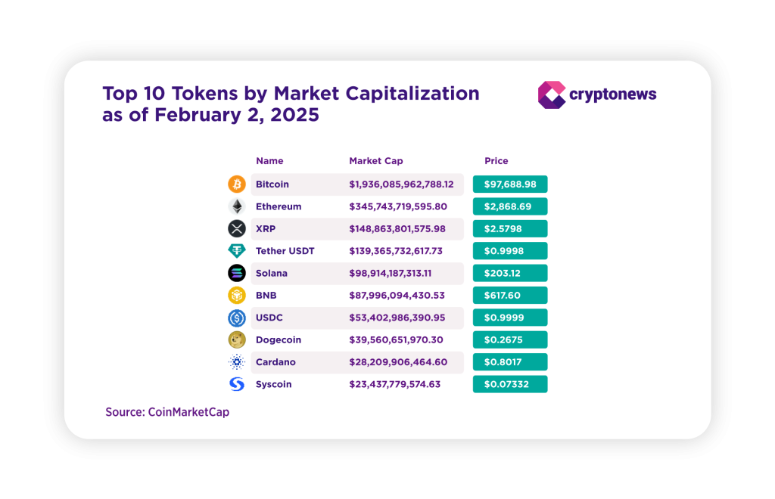
Task: Click the Syscoin logo icon
Action: coord(237,385)
